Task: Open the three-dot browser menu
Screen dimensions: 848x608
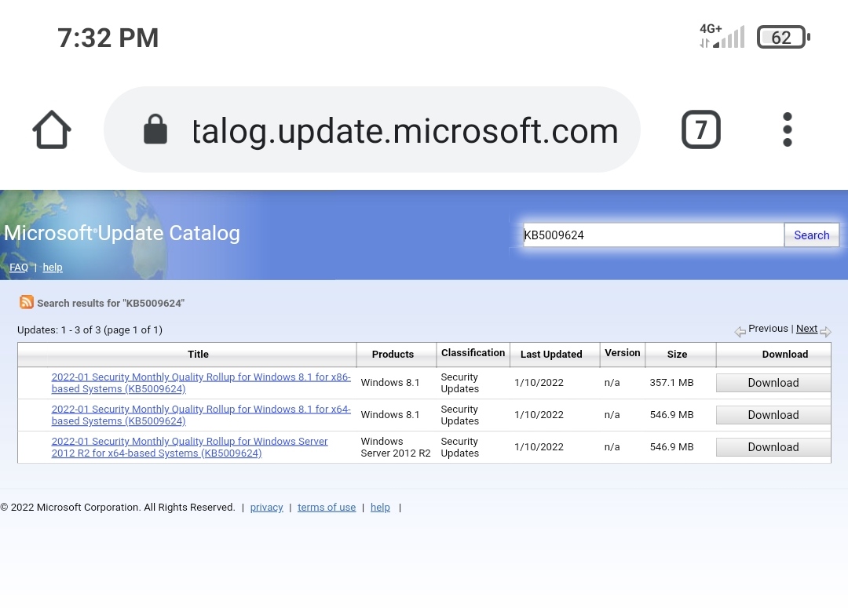Action: (x=788, y=129)
